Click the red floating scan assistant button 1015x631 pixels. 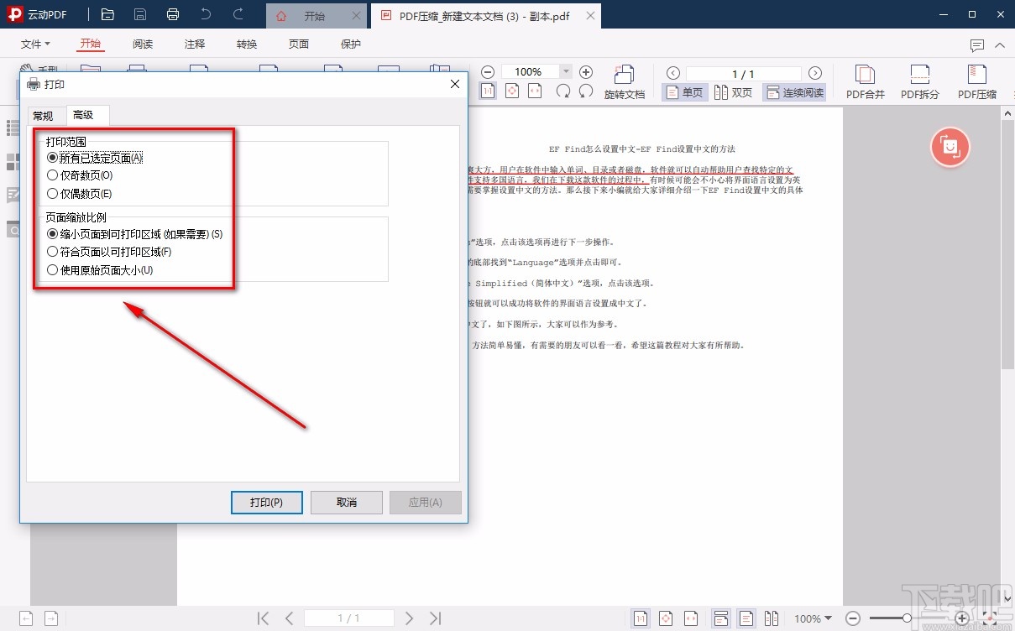pos(950,148)
